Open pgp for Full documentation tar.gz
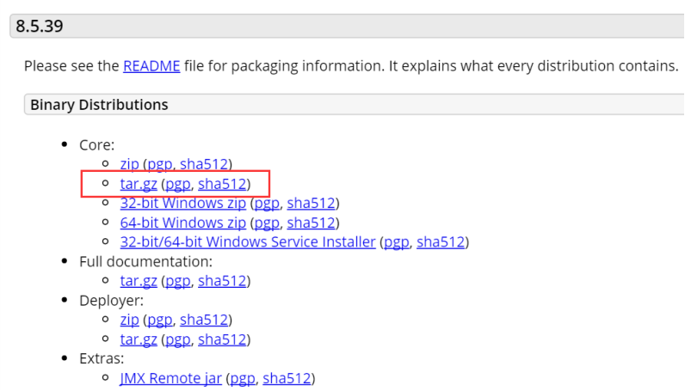The width and height of the screenshot is (685, 391). [178, 281]
